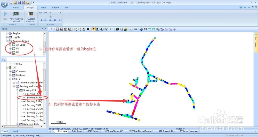Pin the Project panel
The height and width of the screenshot is (137, 258).
pyautogui.click(x=42, y=29)
